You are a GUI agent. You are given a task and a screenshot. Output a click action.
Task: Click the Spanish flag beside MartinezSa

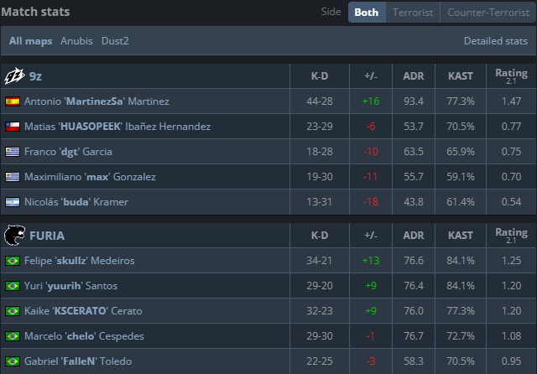(x=13, y=101)
